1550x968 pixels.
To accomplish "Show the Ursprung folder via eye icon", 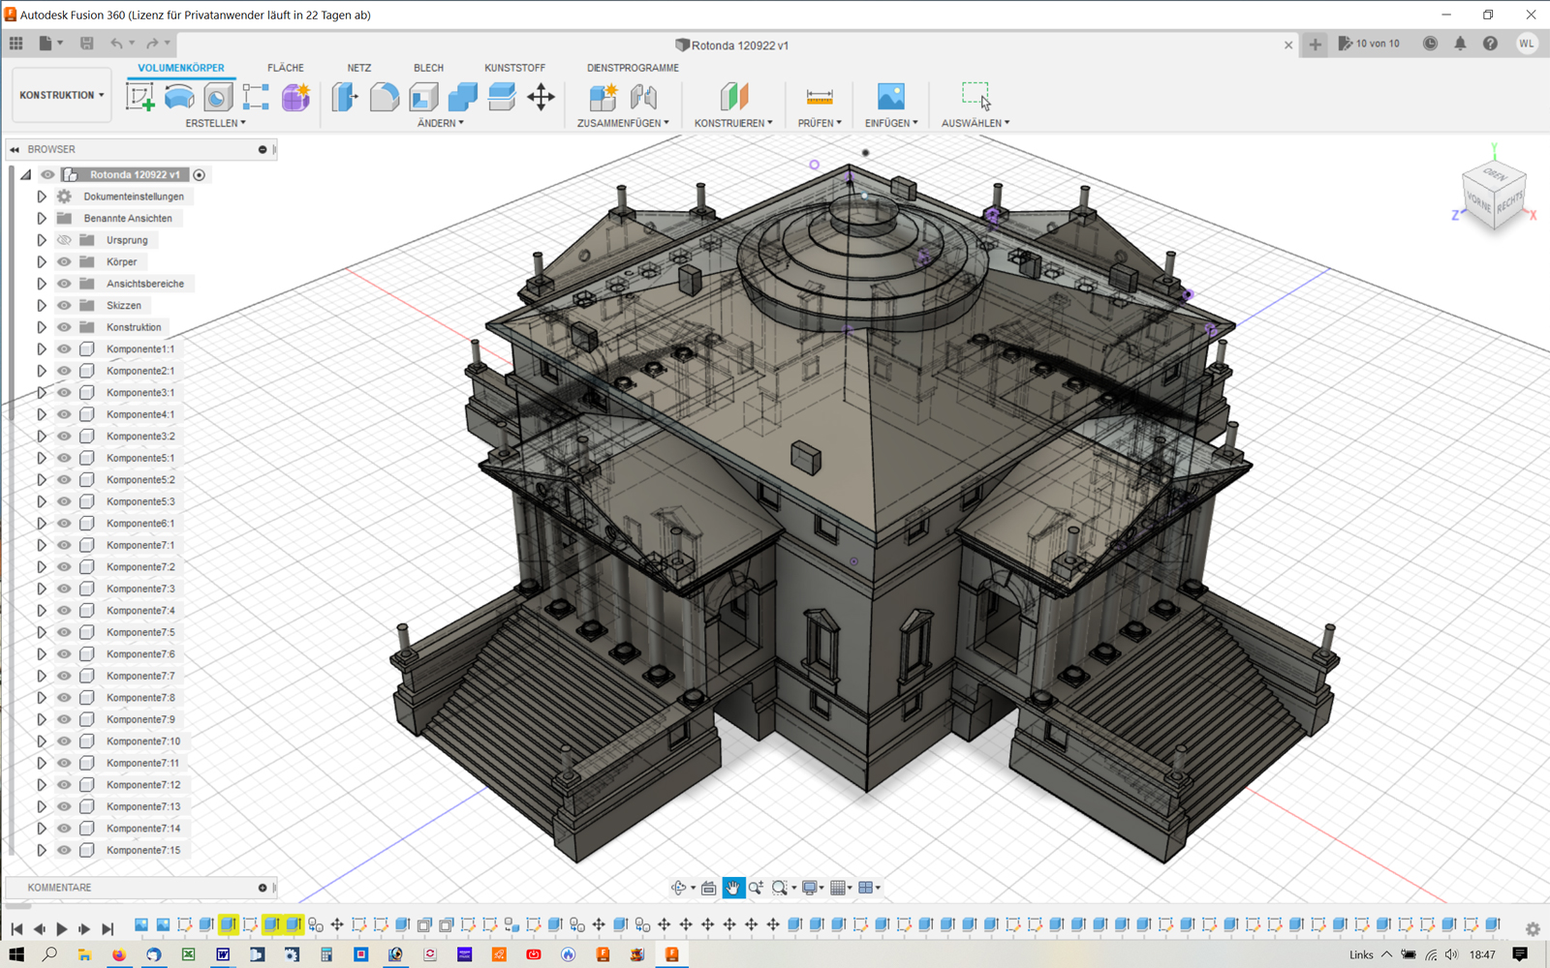I will click(x=64, y=240).
